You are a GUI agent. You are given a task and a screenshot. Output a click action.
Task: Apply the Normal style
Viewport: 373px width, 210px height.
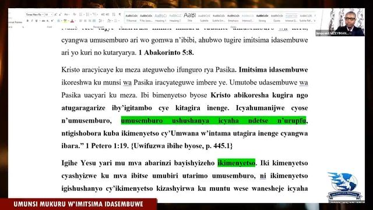coord(132,18)
